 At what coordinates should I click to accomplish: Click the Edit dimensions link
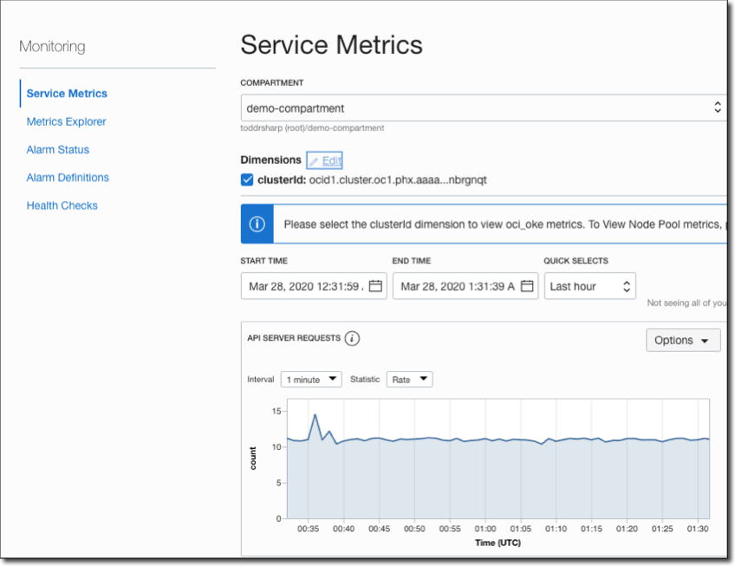pos(332,160)
